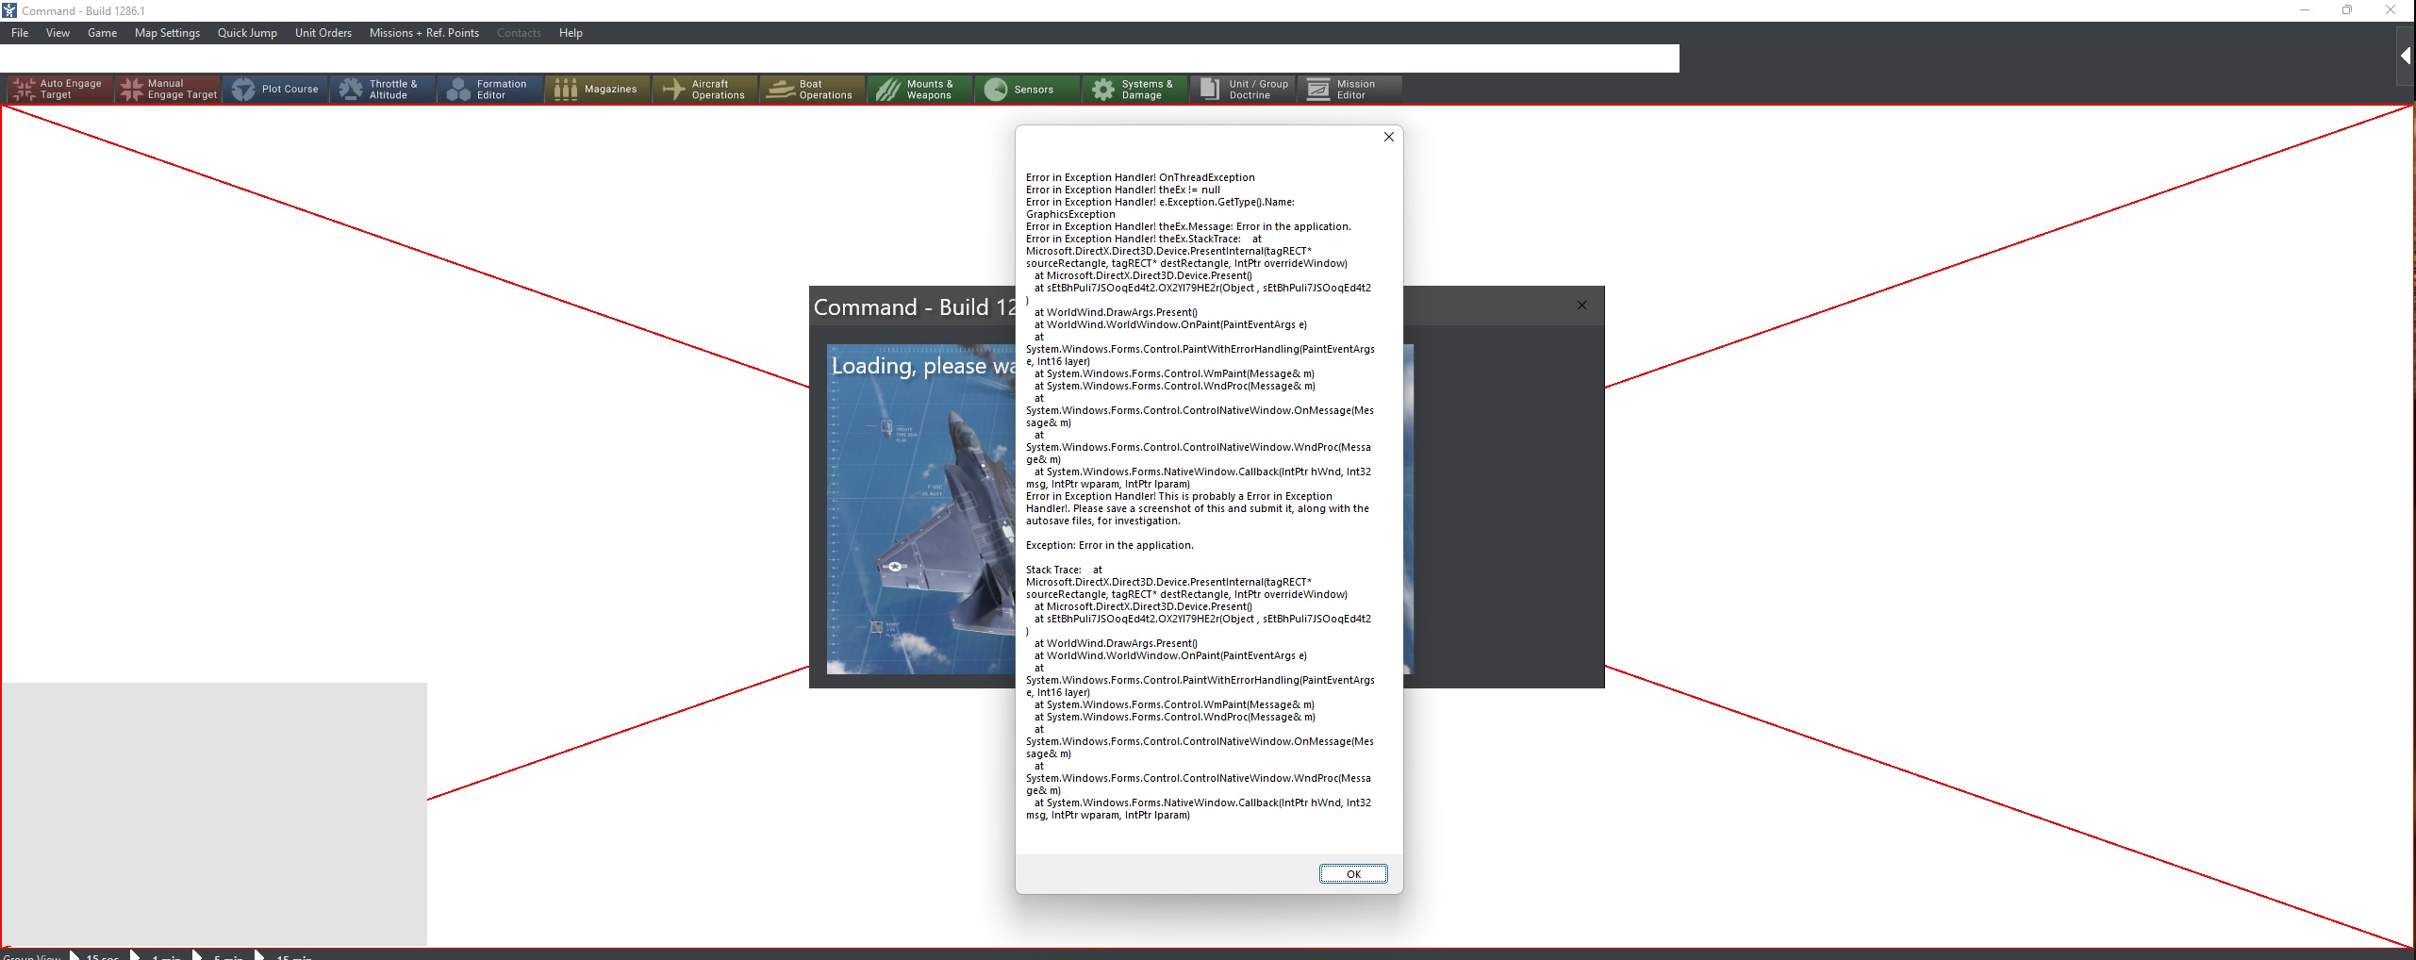Click the 'Loading, please wa' splash text
Viewport: 2416px width, 960px height.
[x=922, y=366]
